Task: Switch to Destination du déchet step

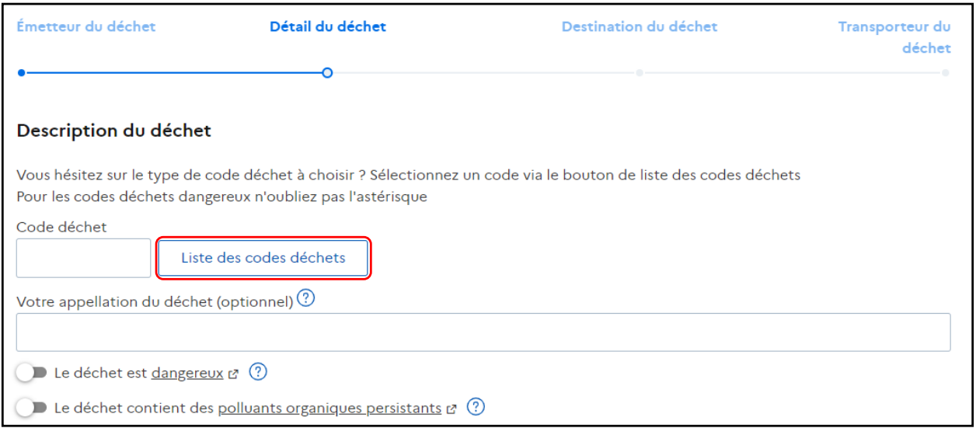Action: point(640,26)
